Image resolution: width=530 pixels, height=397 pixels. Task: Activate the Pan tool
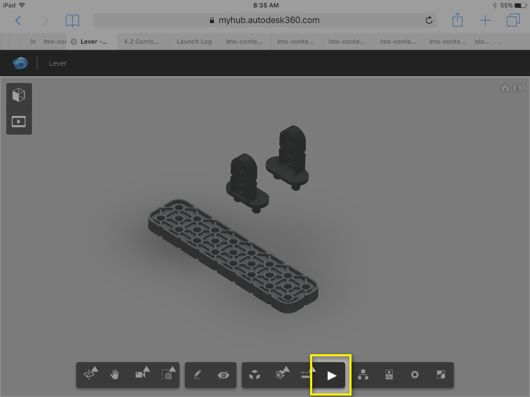click(x=115, y=375)
